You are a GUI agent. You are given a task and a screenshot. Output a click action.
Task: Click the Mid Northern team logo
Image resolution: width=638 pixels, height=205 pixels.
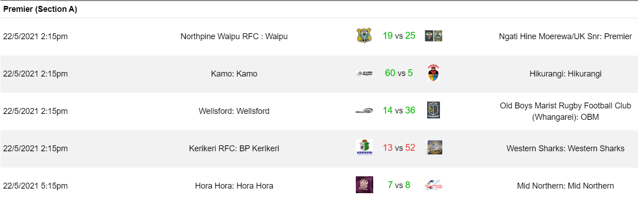pyautogui.click(x=434, y=185)
